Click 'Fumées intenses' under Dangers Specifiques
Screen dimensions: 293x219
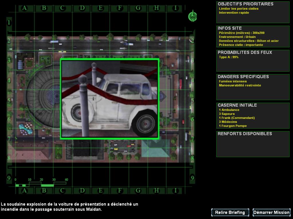(233, 81)
